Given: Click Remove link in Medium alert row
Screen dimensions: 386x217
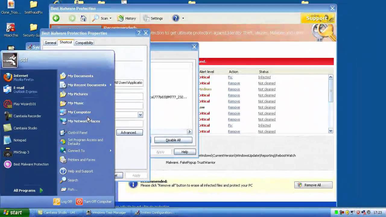Looking at the screenshot, I should point(234,89).
